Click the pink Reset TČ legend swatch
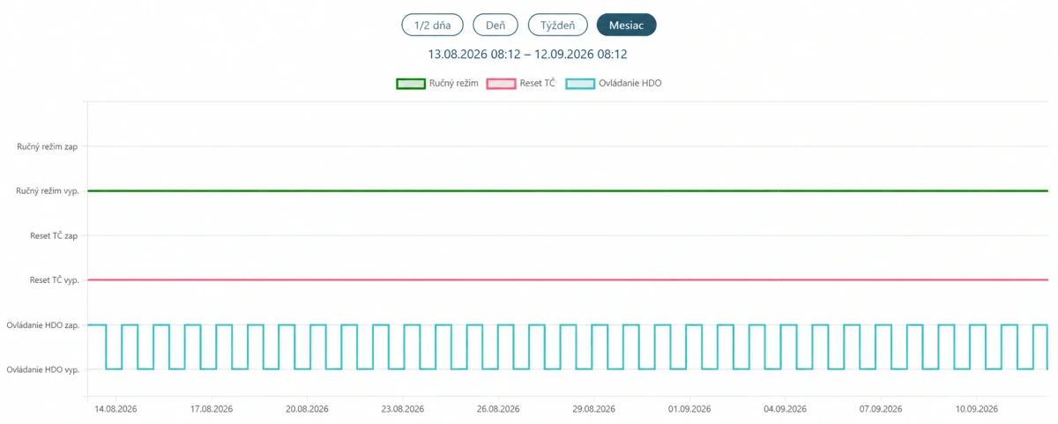Image resolution: width=1058 pixels, height=424 pixels. [x=501, y=84]
